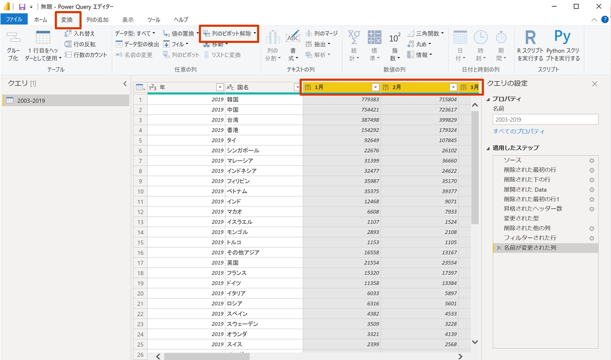611x360 pixels.
Task: Click Standard (標準) math icon
Action: point(374,37)
